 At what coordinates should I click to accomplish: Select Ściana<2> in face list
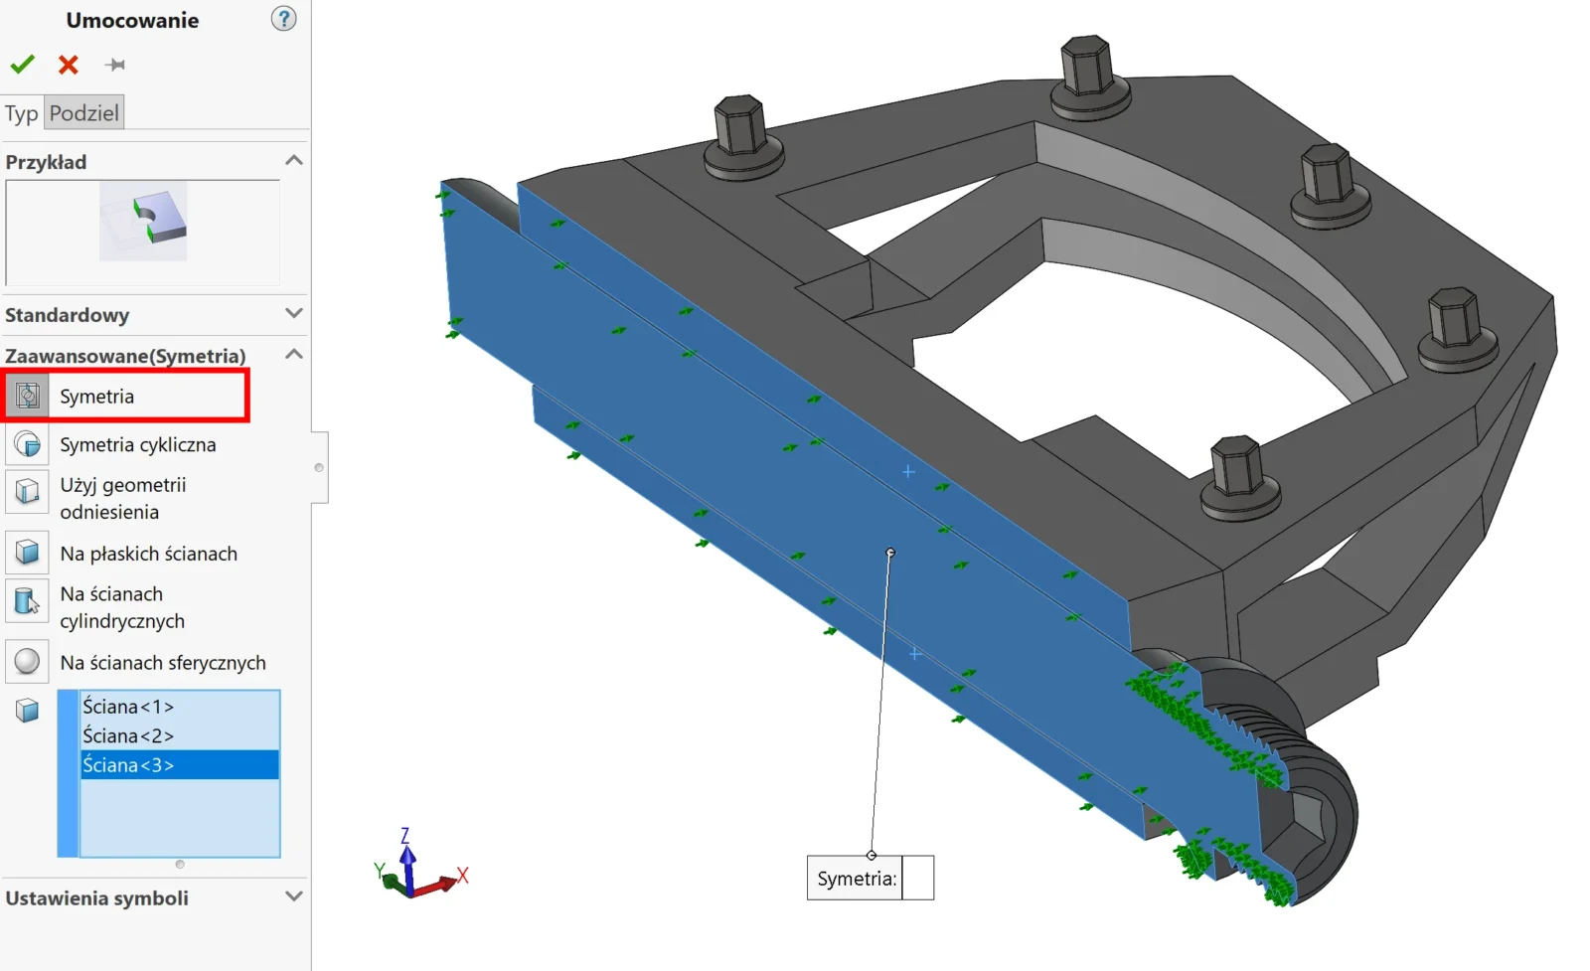point(180,735)
